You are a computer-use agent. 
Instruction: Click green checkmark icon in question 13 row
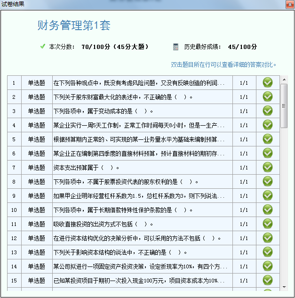point(268,252)
